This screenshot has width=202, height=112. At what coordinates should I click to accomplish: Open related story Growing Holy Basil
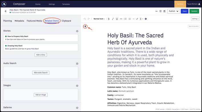(x=41, y=47)
